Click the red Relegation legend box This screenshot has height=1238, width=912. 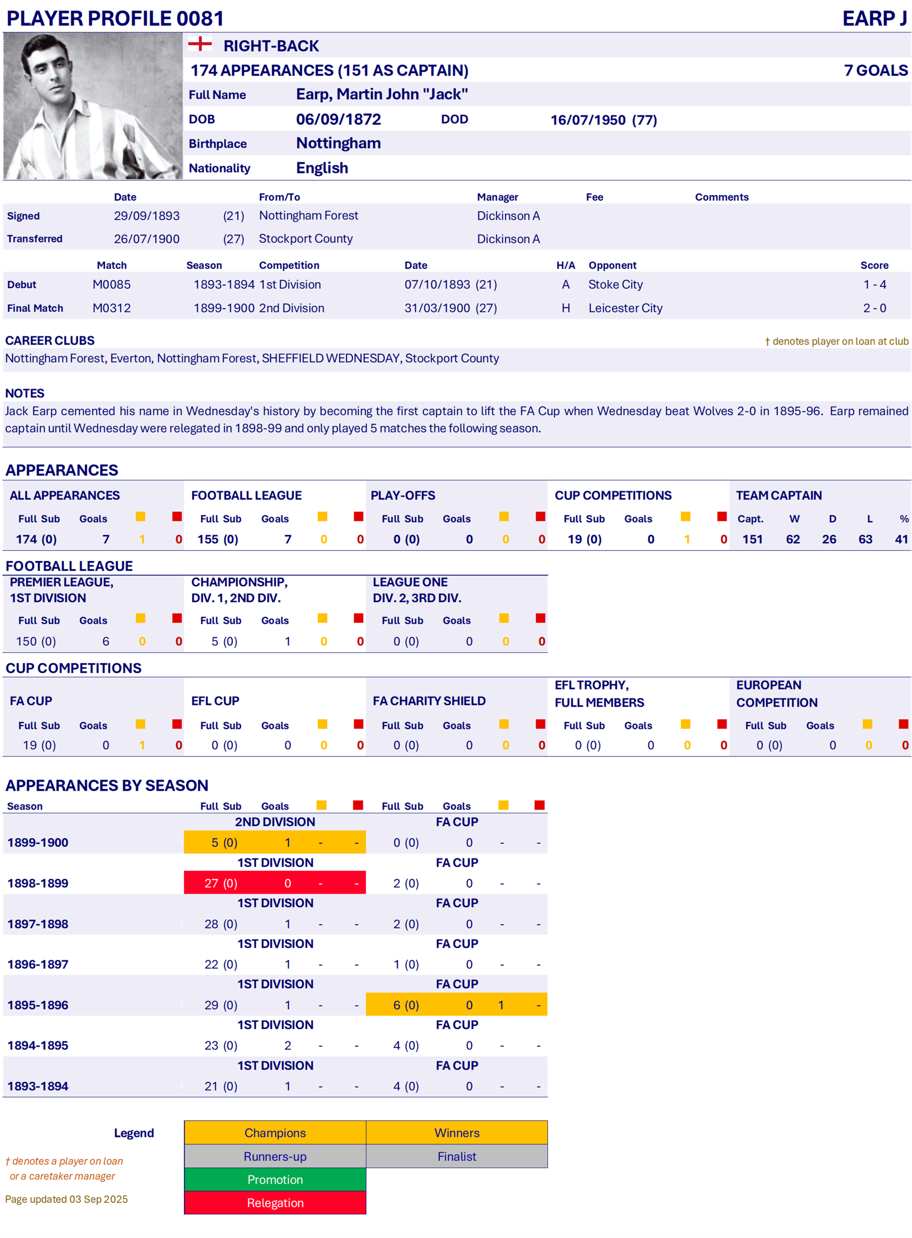point(275,1203)
